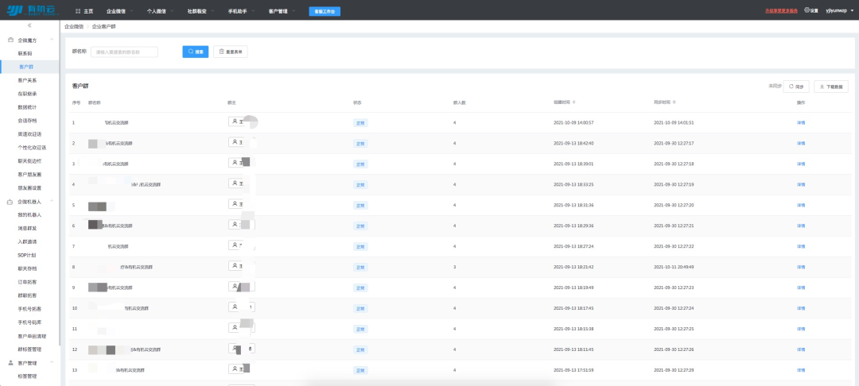Viewport: 859px width, 386px height.
Task: Click the 客服工作台 button
Action: (x=325, y=12)
